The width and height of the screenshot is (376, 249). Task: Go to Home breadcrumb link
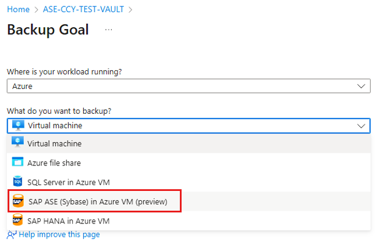18,9
